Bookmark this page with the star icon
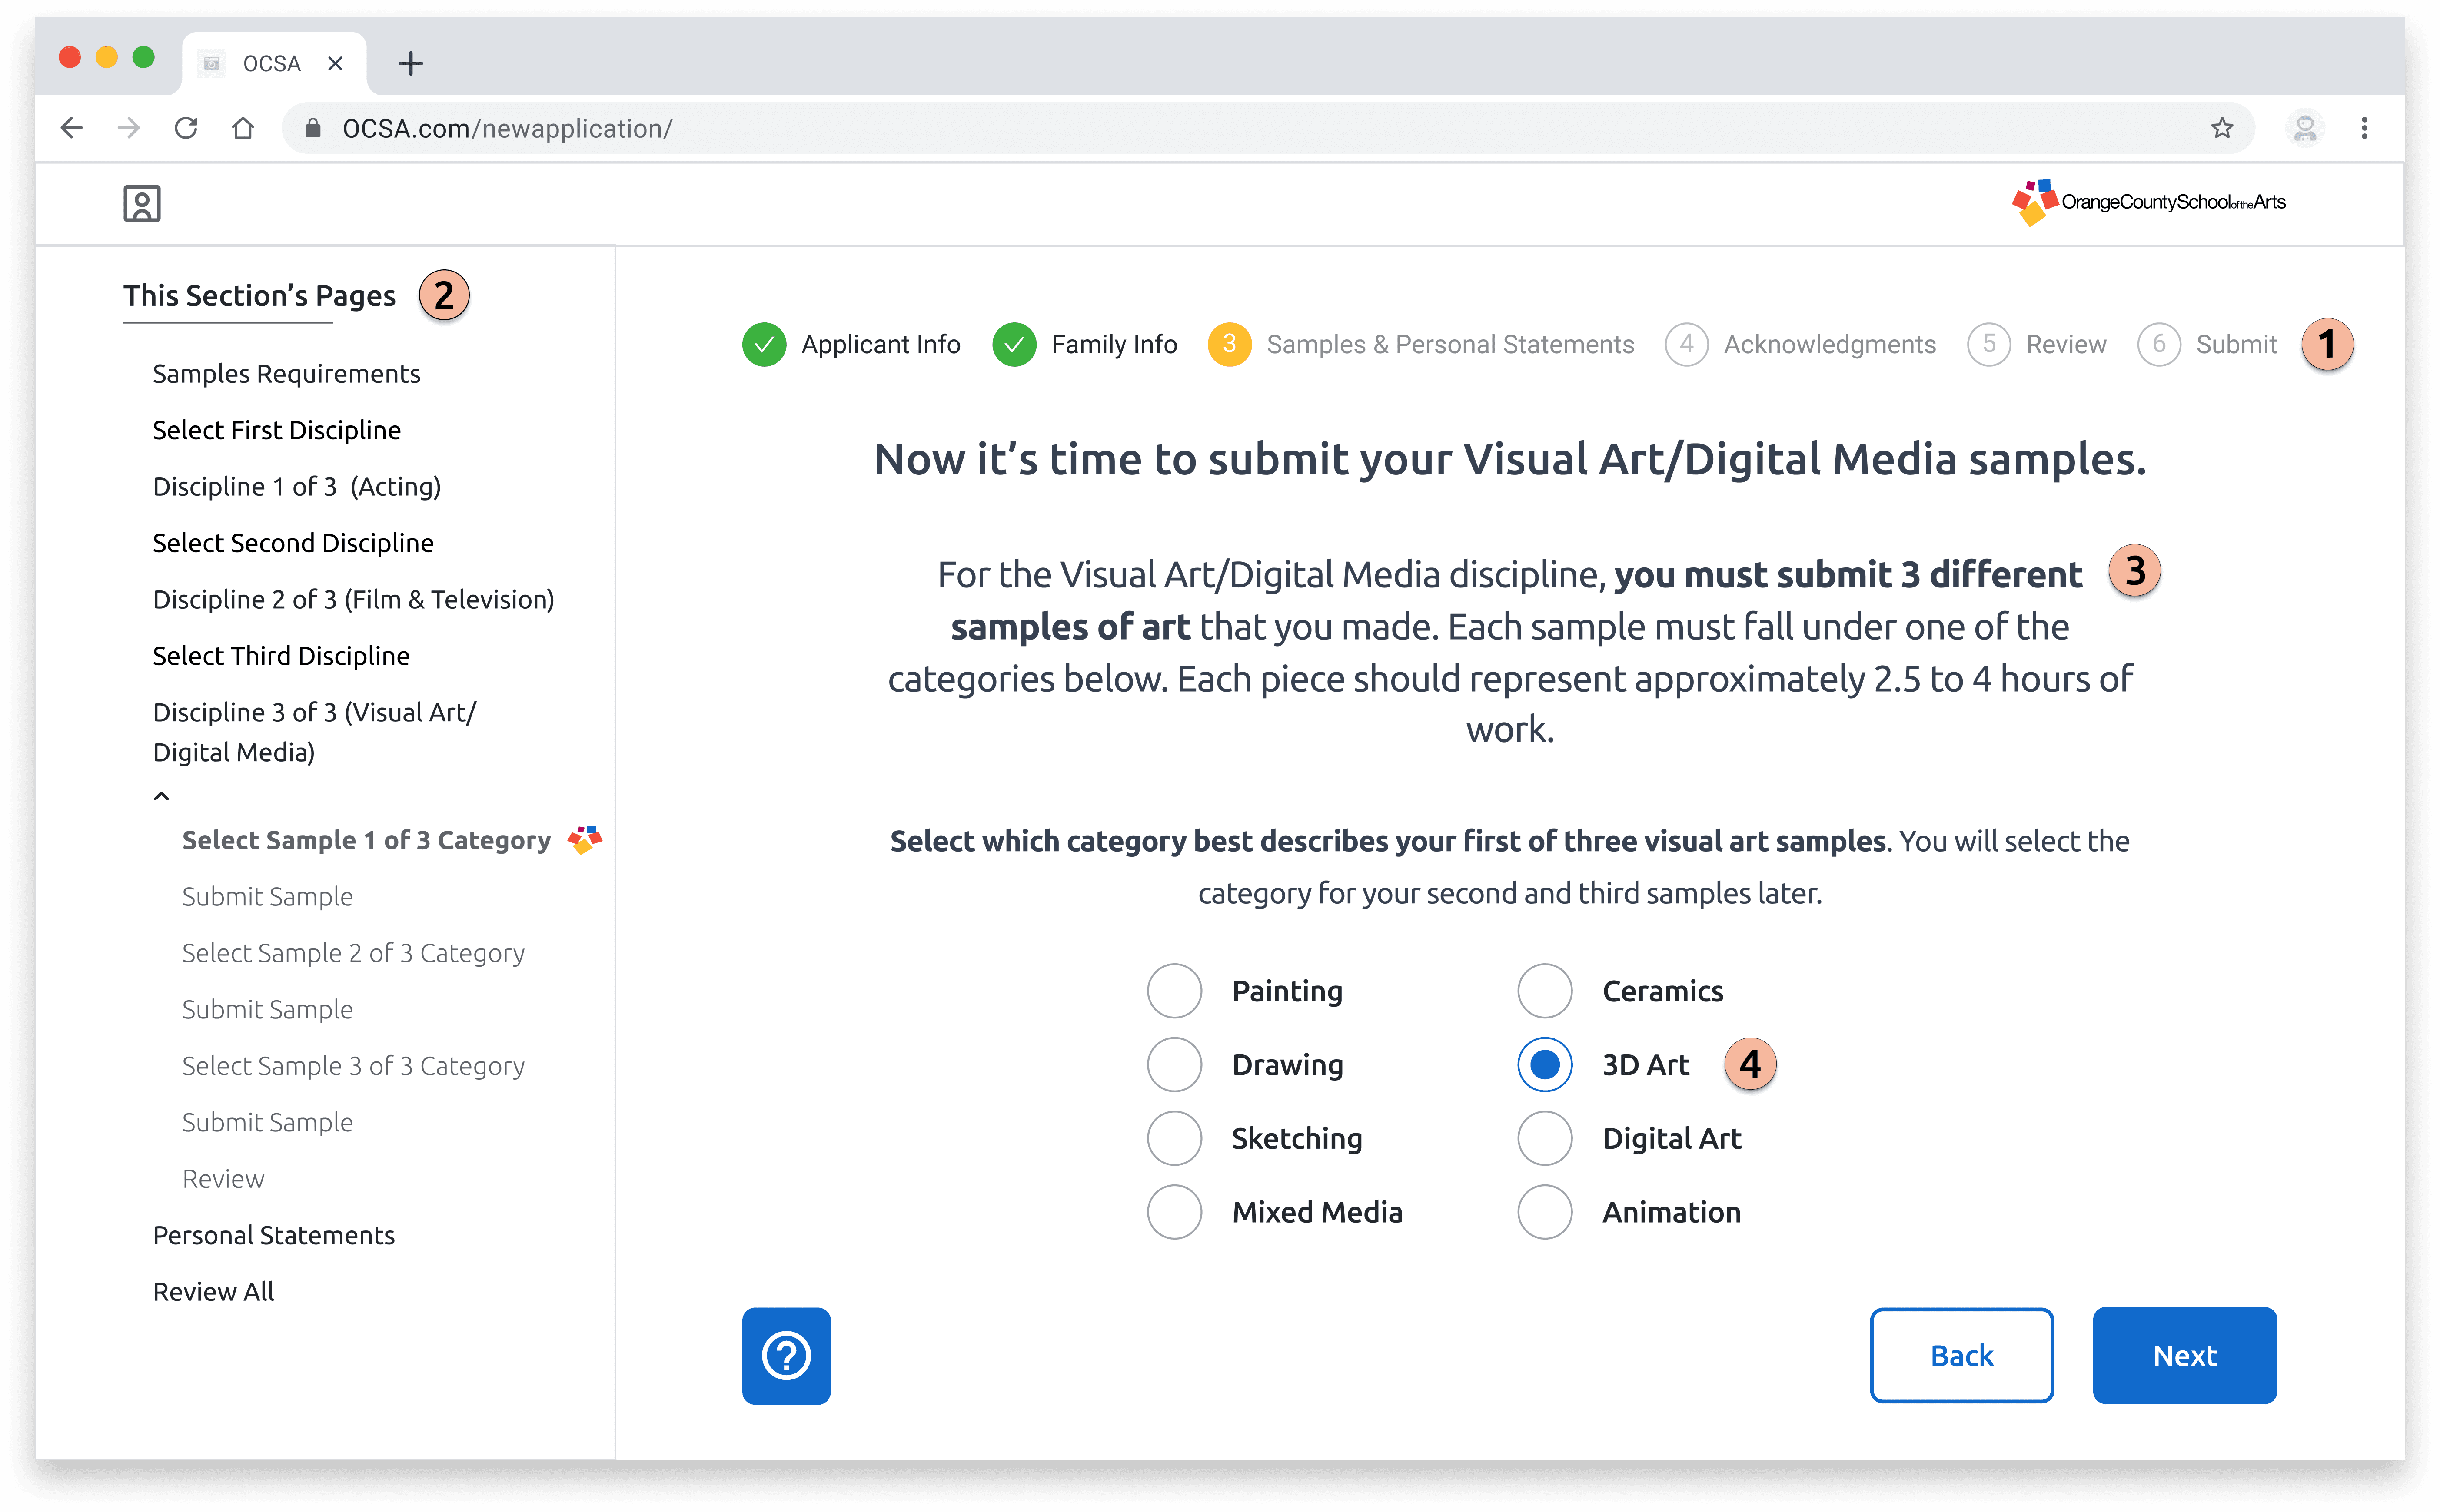The image size is (2440, 1512). pyautogui.click(x=2222, y=128)
